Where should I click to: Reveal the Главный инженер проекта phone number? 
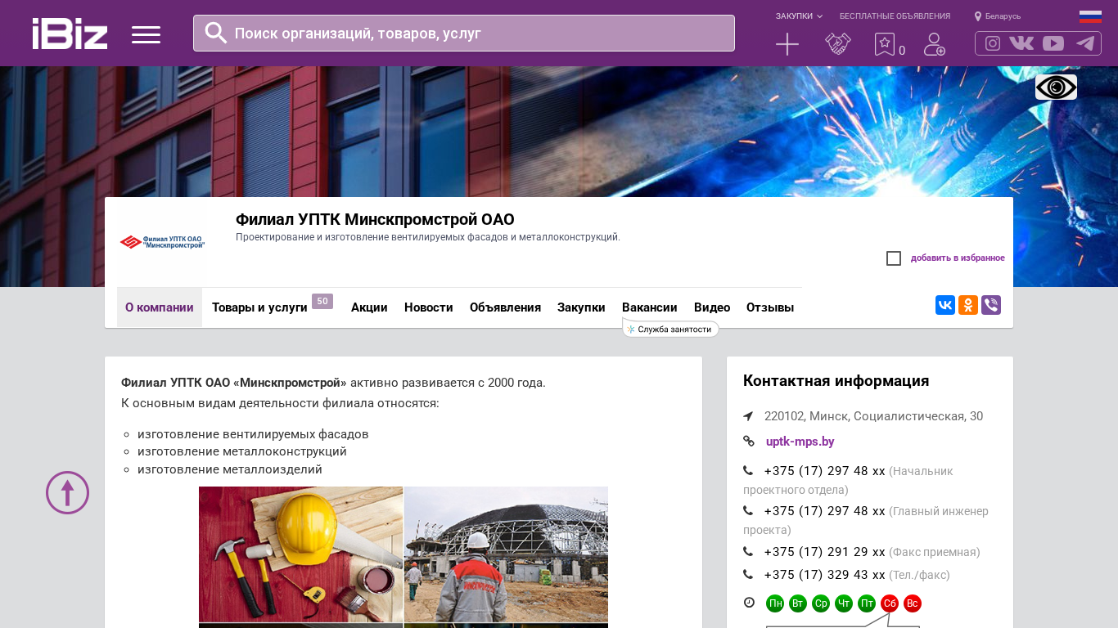click(825, 511)
